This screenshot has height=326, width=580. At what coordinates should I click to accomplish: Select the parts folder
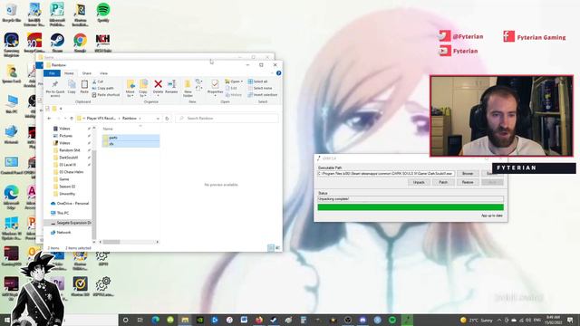(130, 138)
